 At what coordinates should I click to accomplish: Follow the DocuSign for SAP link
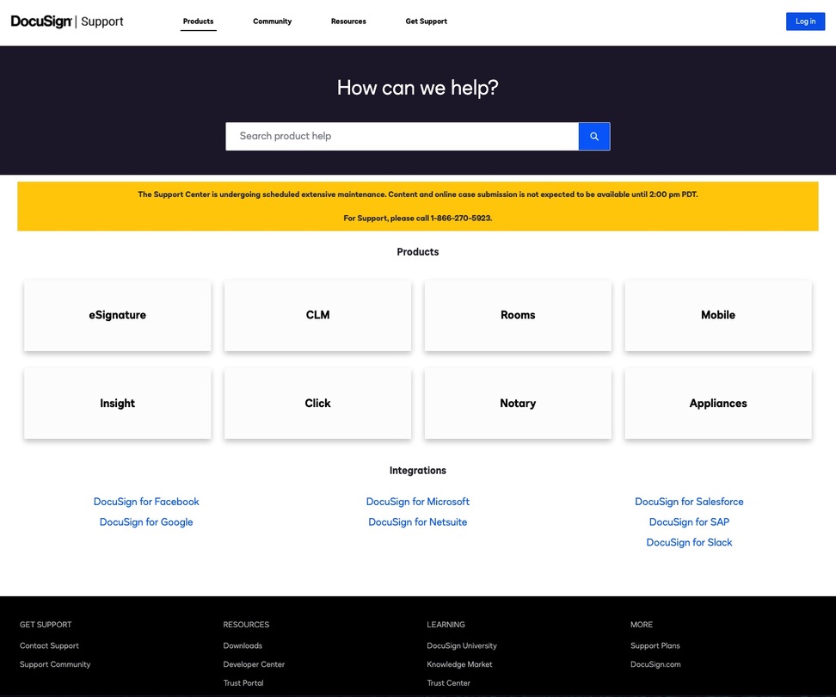[x=690, y=522]
